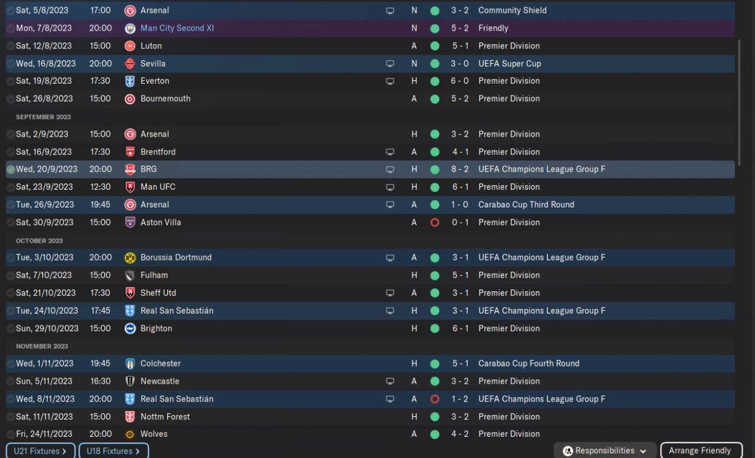
Task: Expand the U18 Fixtures section
Action: (x=113, y=451)
